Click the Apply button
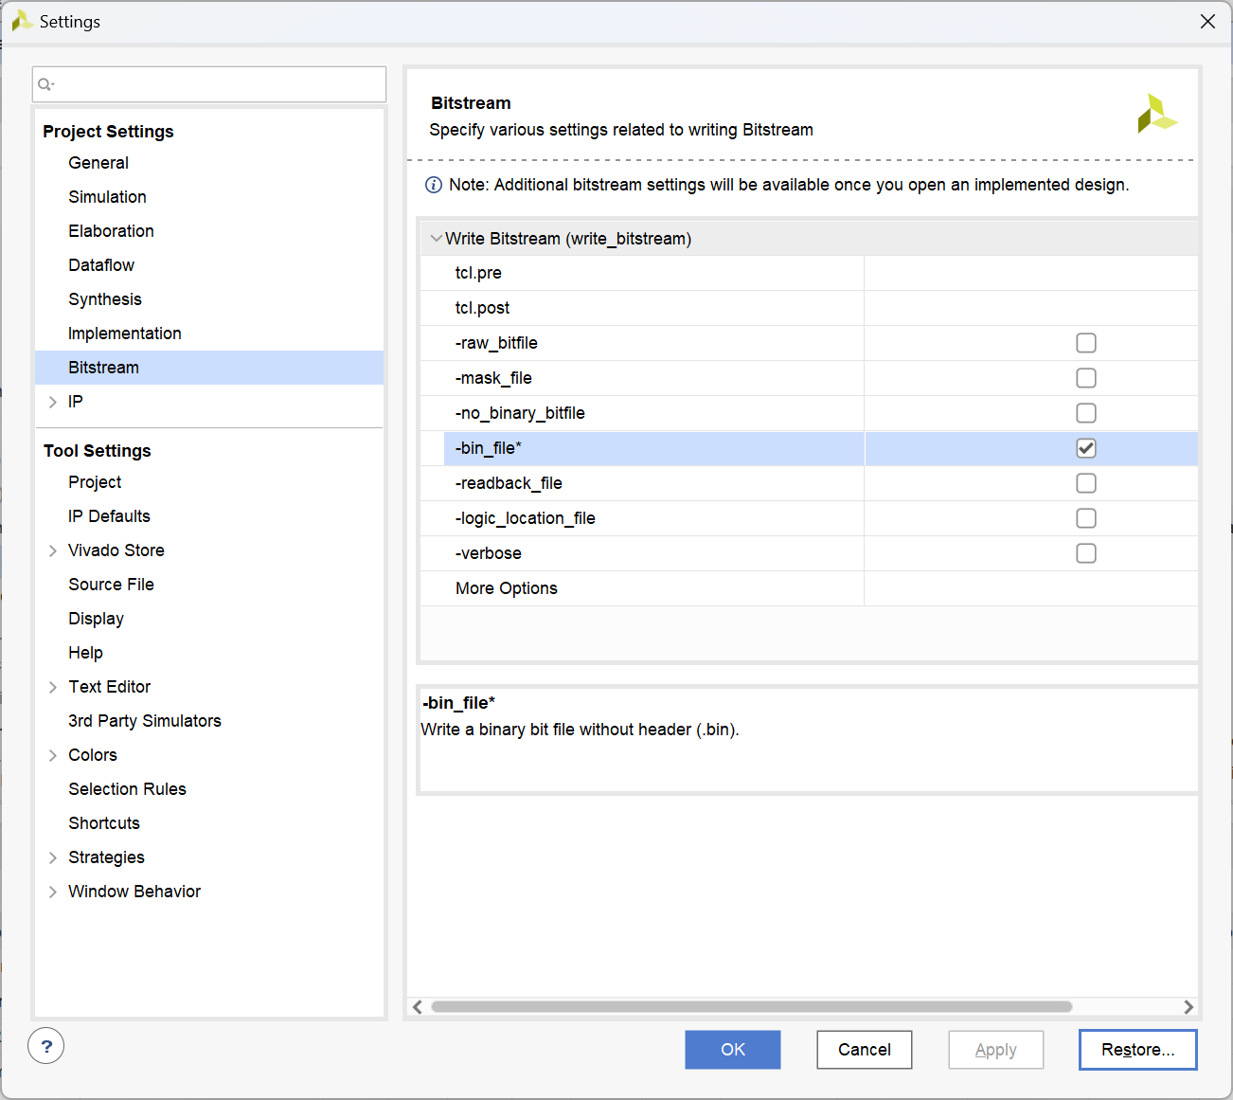The height and width of the screenshot is (1100, 1233). pos(996,1050)
